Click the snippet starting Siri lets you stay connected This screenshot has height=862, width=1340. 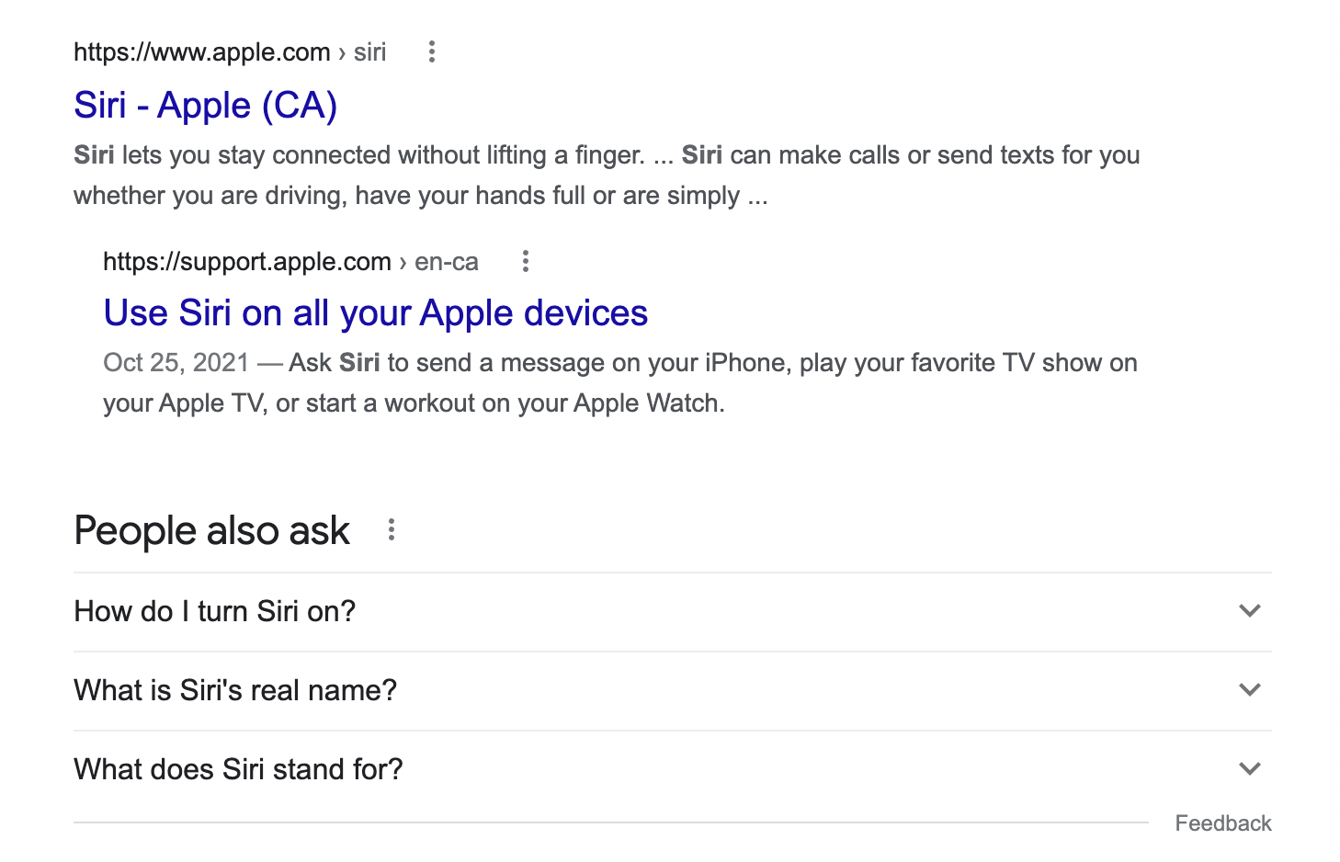(x=607, y=176)
